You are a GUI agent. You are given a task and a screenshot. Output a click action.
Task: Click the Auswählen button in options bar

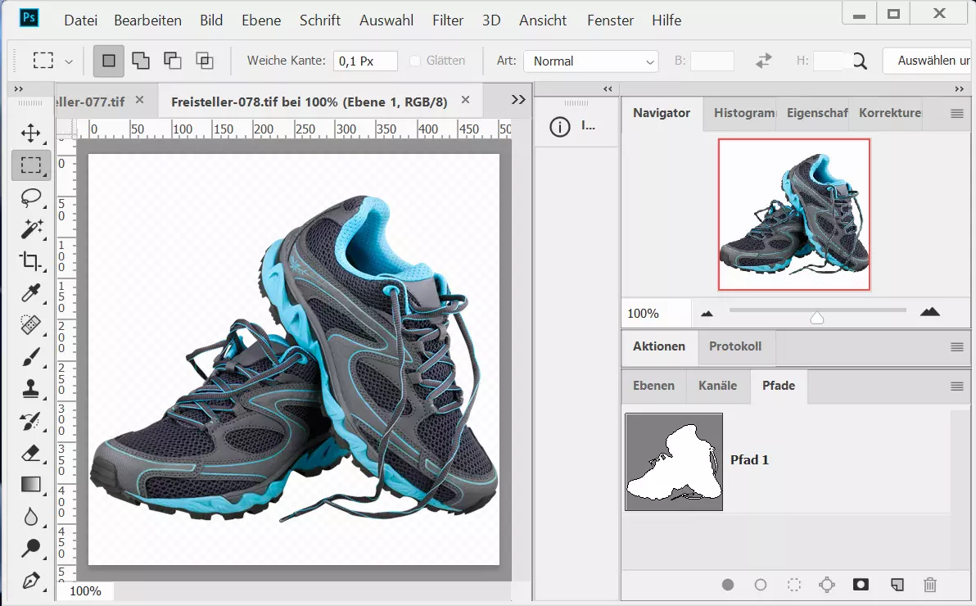coord(929,61)
